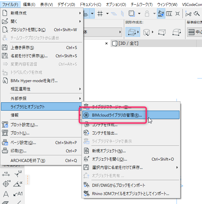Choose ページ設定(G)...
Screen dimensions: 202x204
pos(42,143)
